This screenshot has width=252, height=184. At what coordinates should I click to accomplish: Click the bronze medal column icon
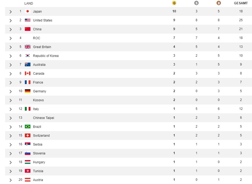point(218,3)
